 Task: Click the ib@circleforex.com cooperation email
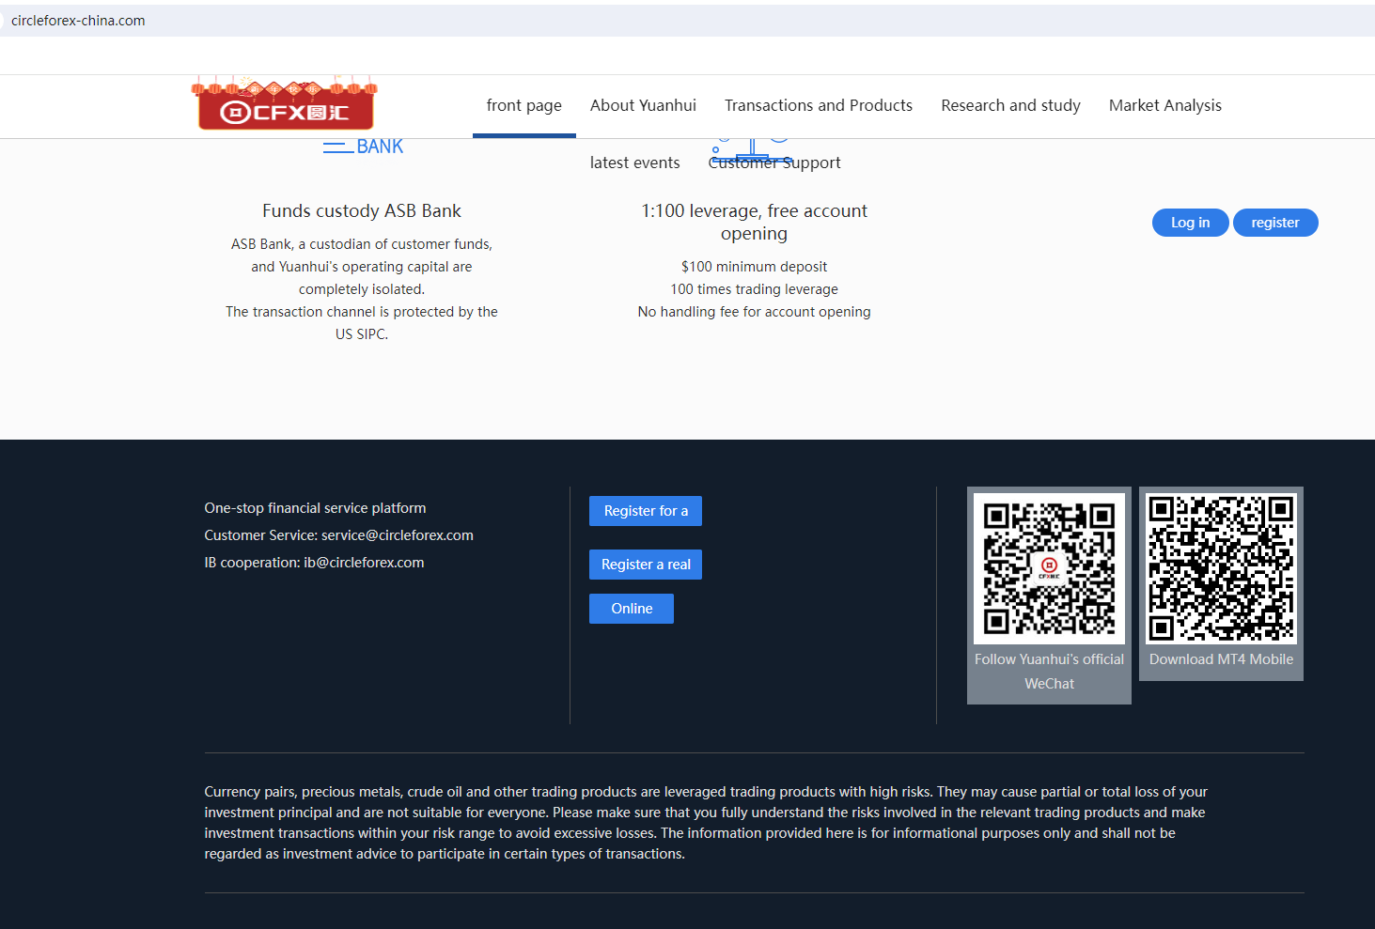pyautogui.click(x=364, y=563)
